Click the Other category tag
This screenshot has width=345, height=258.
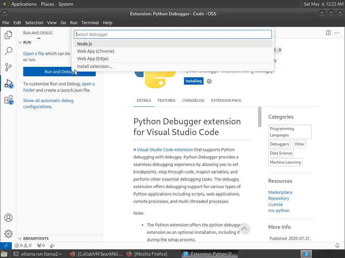pos(300,144)
